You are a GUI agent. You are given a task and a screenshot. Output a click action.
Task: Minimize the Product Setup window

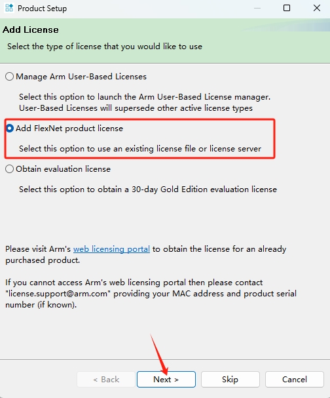pos(257,8)
